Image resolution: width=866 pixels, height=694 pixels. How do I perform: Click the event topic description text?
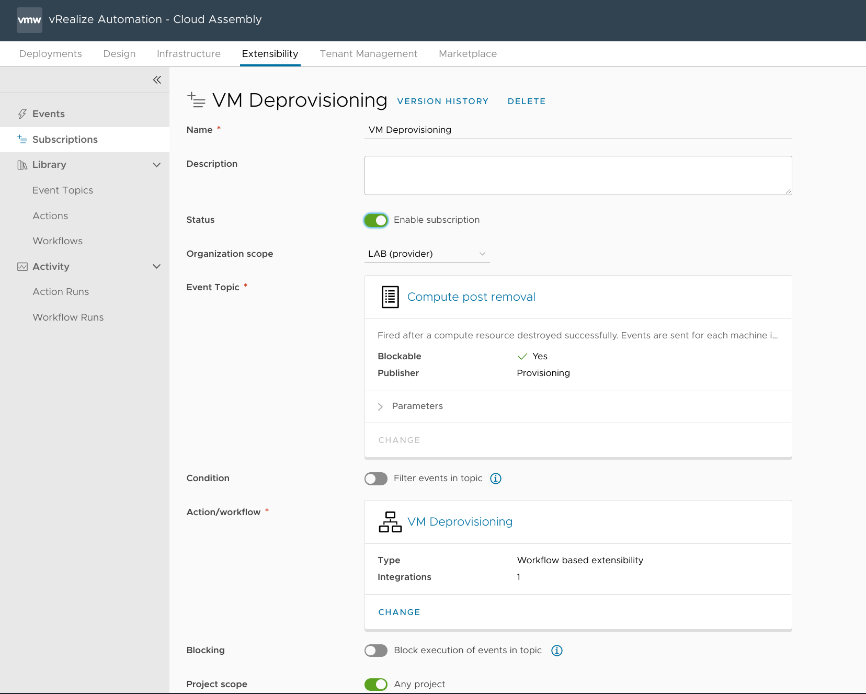578,335
